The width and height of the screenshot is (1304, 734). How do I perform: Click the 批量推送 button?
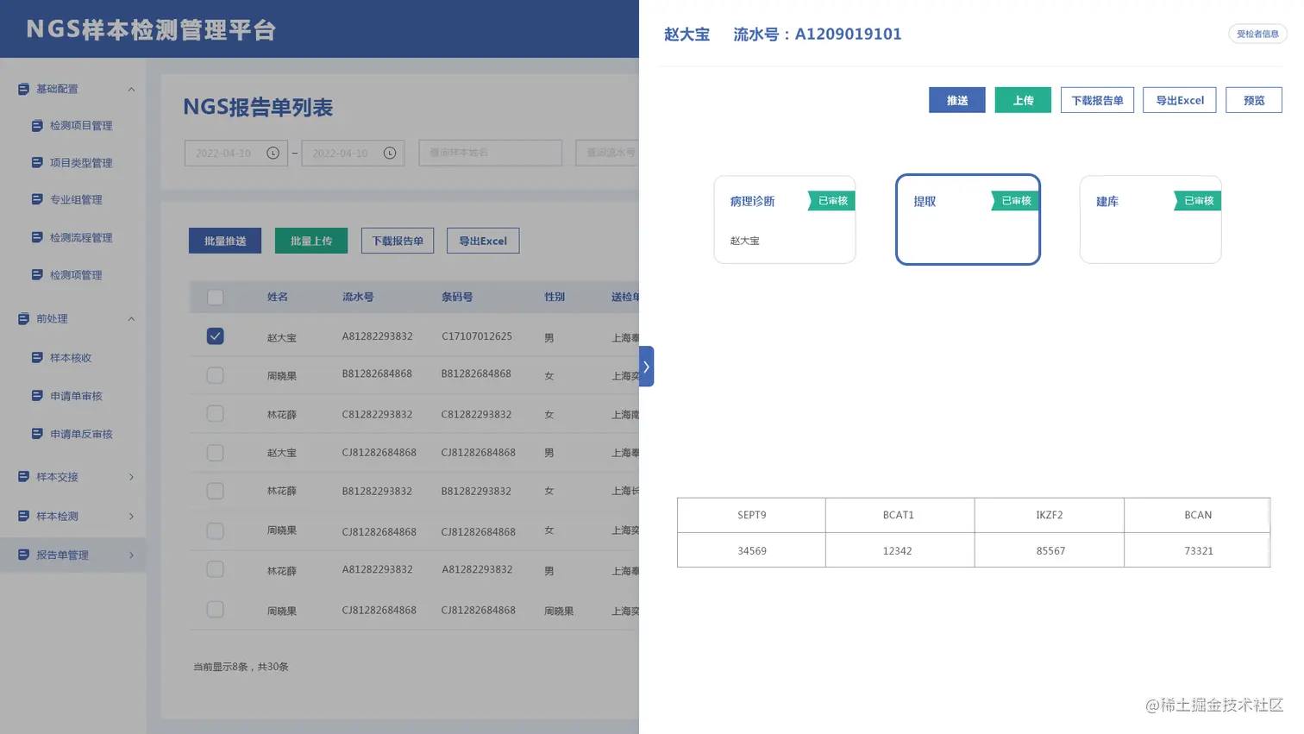click(224, 241)
